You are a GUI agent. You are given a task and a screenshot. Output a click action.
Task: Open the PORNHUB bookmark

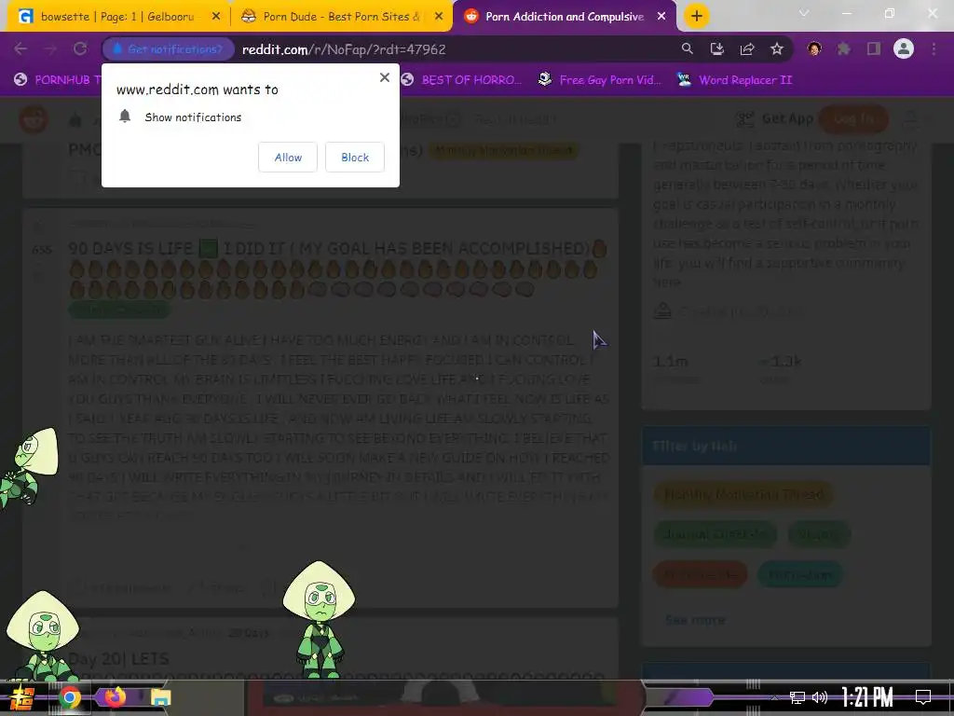[x=59, y=80]
